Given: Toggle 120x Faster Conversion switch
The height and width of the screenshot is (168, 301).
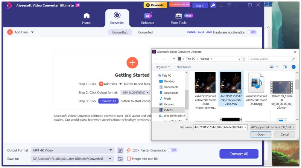Looking at the screenshot, I should click(172, 150).
